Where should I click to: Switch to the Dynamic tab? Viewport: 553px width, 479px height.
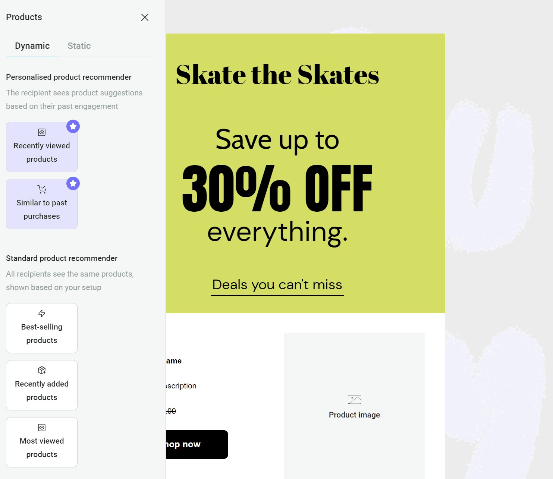[x=32, y=45]
